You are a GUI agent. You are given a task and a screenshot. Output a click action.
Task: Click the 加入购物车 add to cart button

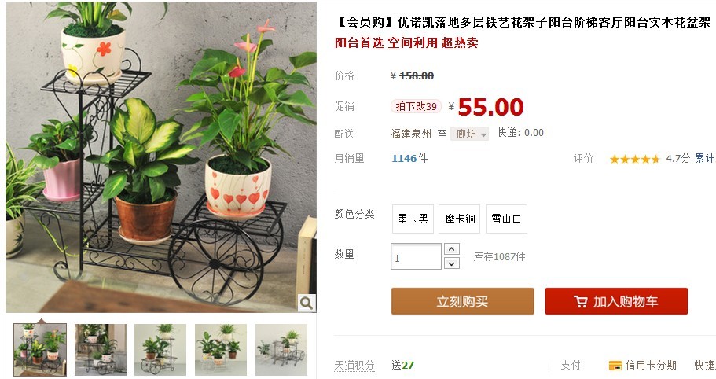click(616, 301)
